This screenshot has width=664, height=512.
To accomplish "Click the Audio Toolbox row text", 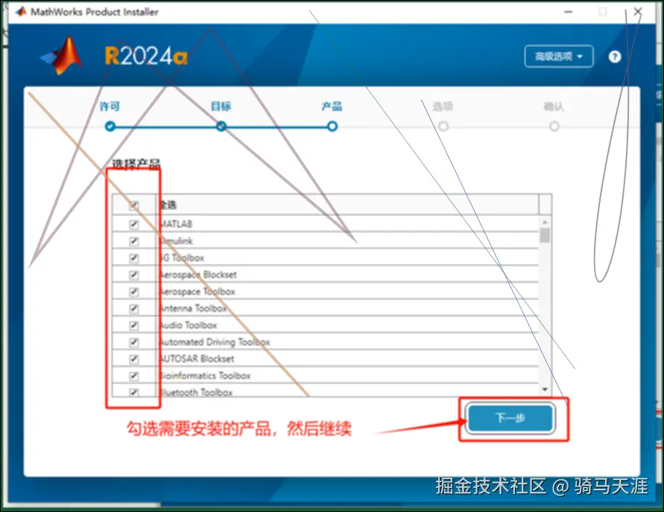I will click(x=188, y=325).
